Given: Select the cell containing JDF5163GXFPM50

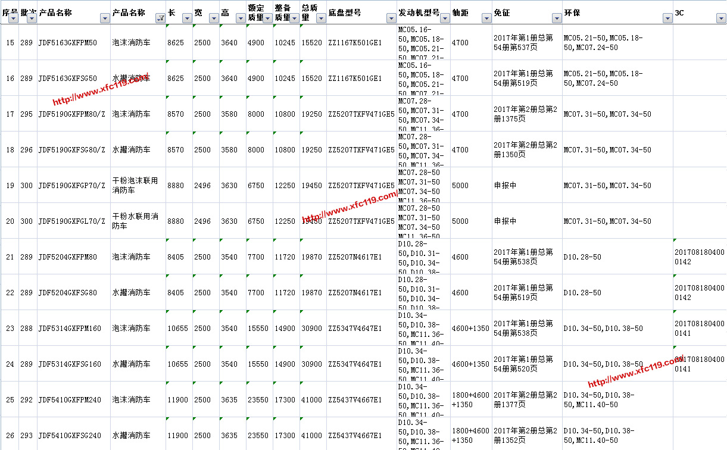Looking at the screenshot, I should (67, 43).
